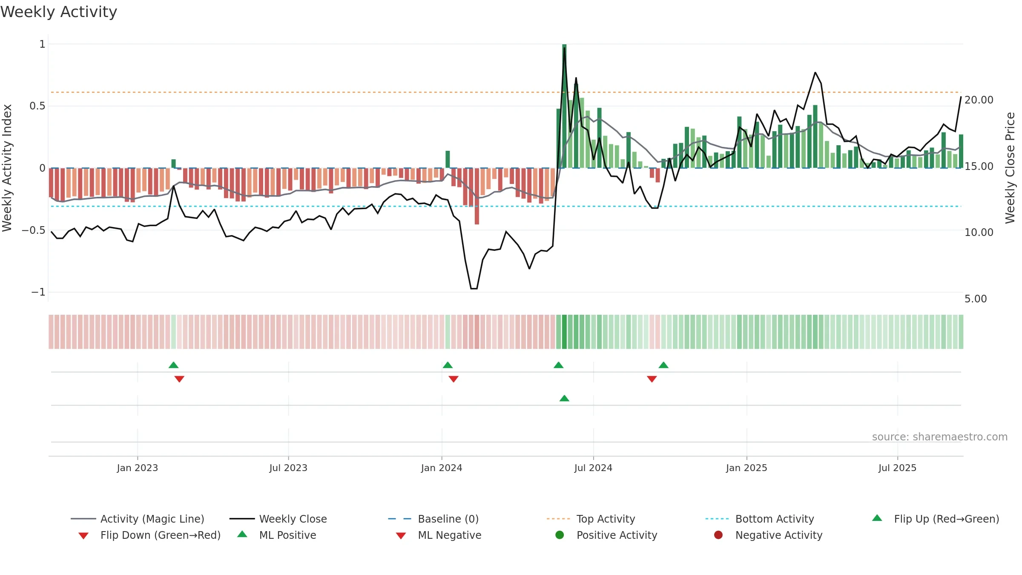The image size is (1022, 575).
Task: Click the 20.00 price axis tick
Action: 979,100
